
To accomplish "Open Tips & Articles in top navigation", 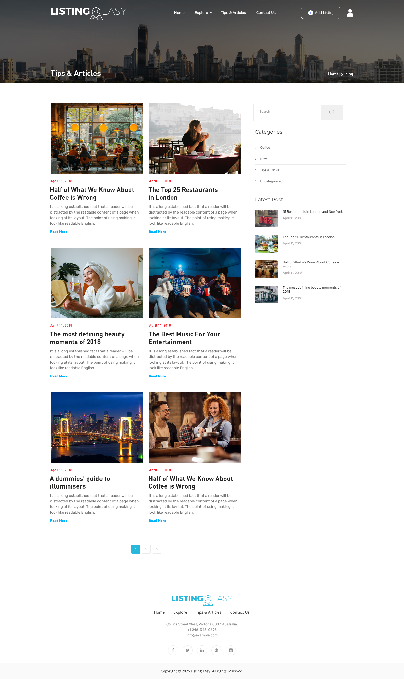I will (233, 13).
